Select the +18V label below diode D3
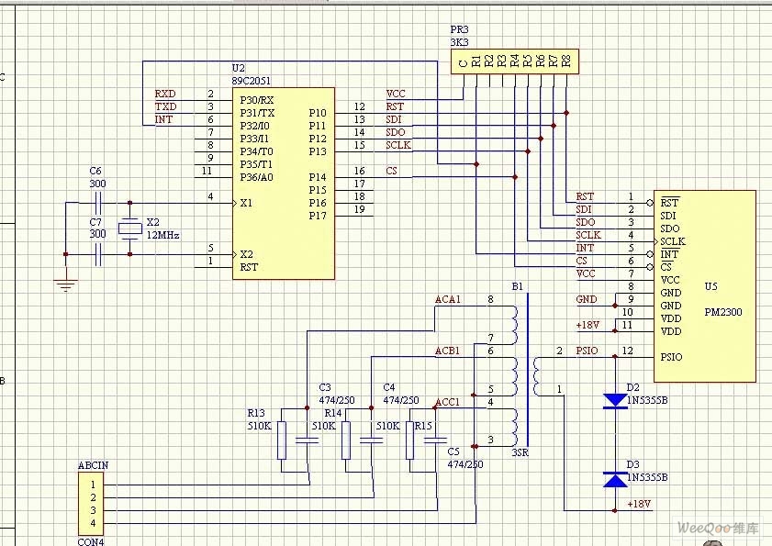Image resolution: width=772 pixels, height=546 pixels. (x=638, y=506)
